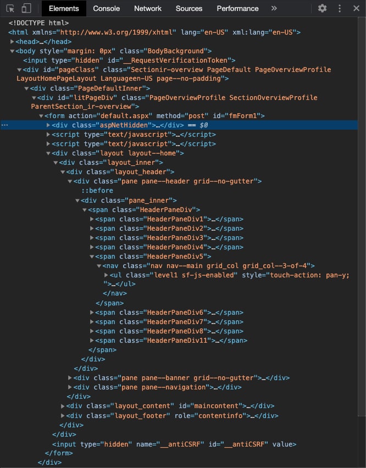Expand the first text/javascript script node
This screenshot has width=366, height=468.
pos(48,135)
